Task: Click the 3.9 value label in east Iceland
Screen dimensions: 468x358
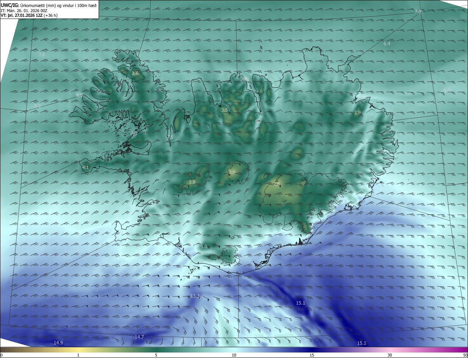Action: click(357, 113)
